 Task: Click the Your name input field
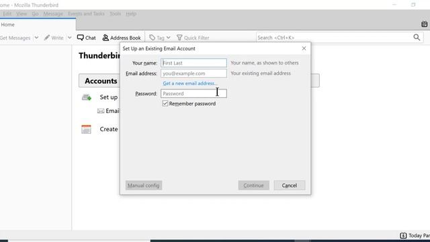(193, 63)
